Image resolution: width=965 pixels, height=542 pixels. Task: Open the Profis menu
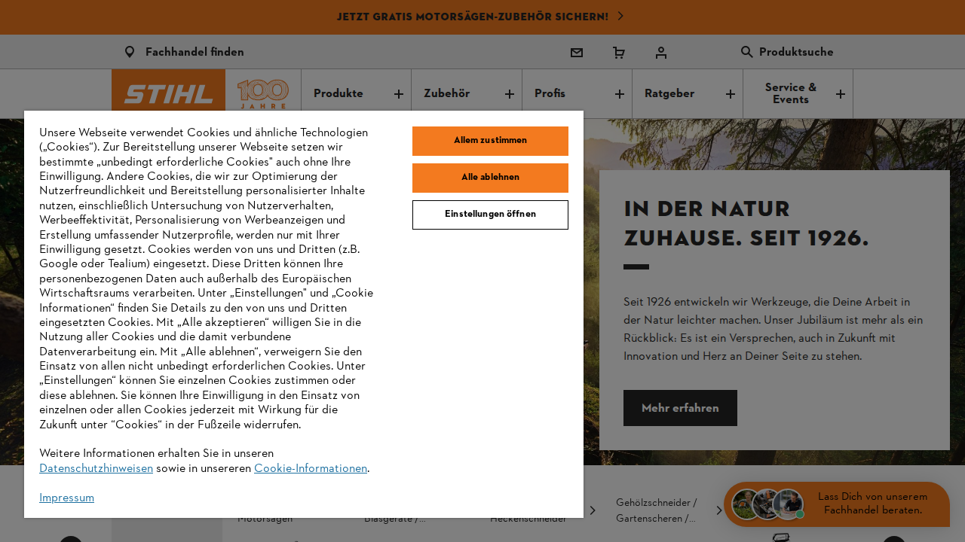click(x=550, y=93)
